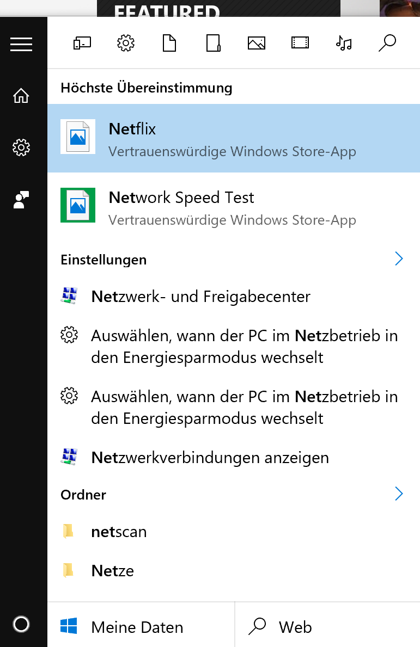The width and height of the screenshot is (420, 647).
Task: Switch to Web search tab
Action: tap(327, 626)
